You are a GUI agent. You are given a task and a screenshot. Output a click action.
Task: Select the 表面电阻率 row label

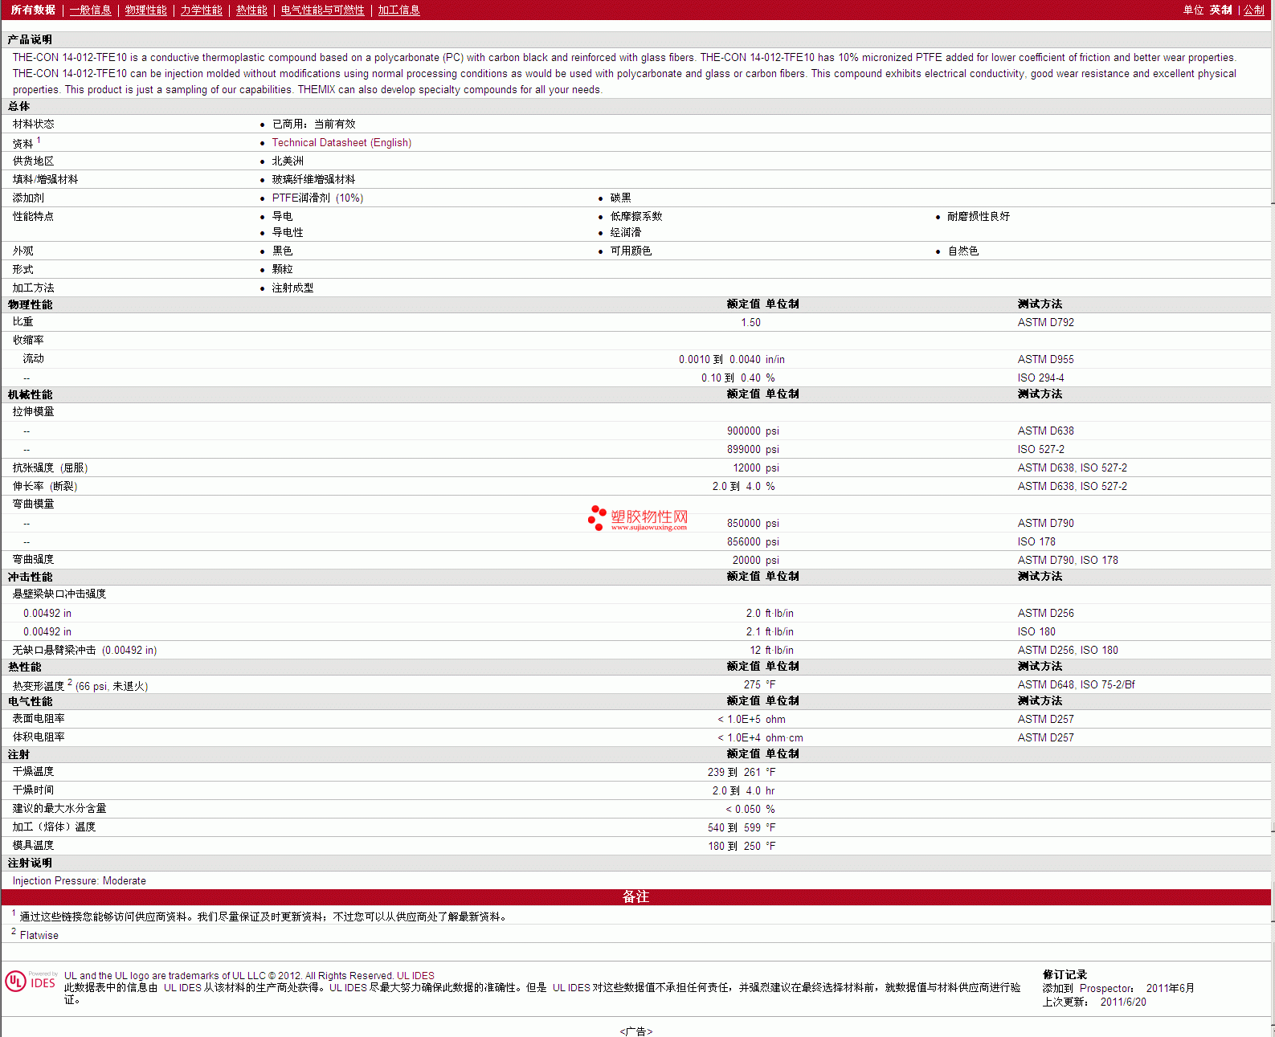[39, 718]
